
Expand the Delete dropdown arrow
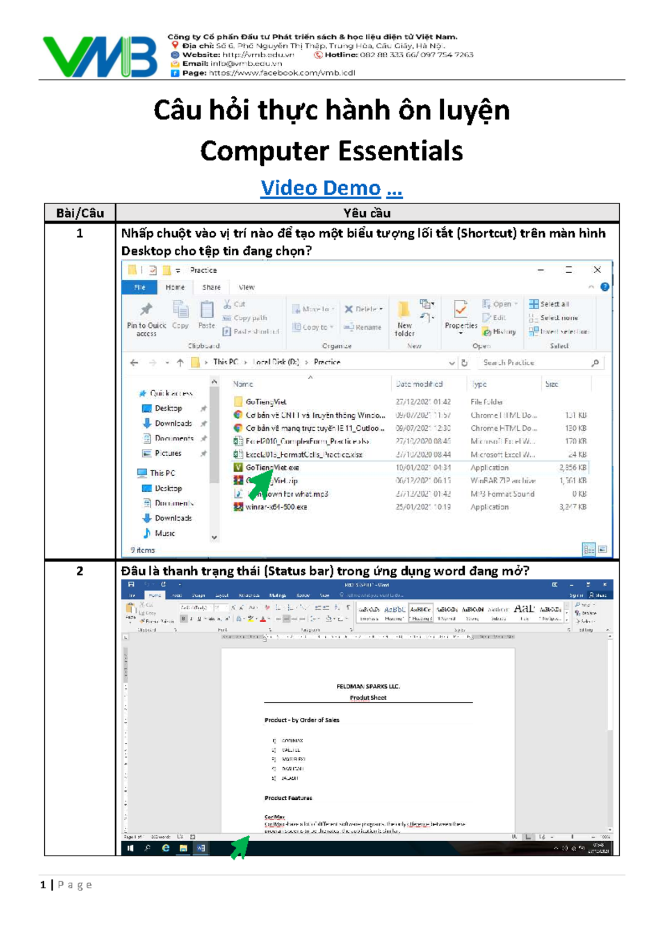(381, 310)
